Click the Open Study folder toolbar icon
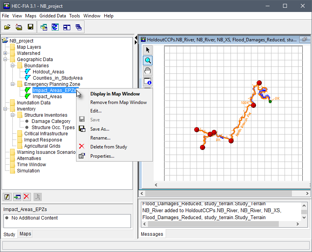 [7, 27]
